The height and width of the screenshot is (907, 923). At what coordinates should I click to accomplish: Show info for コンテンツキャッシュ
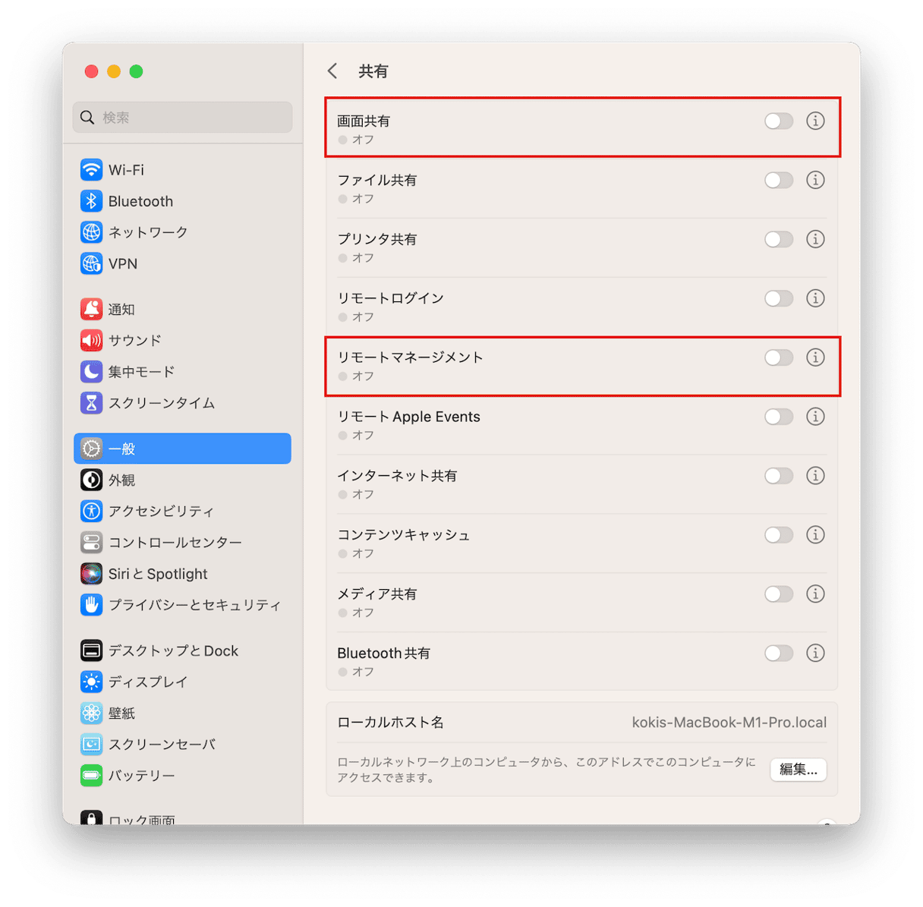pos(815,535)
